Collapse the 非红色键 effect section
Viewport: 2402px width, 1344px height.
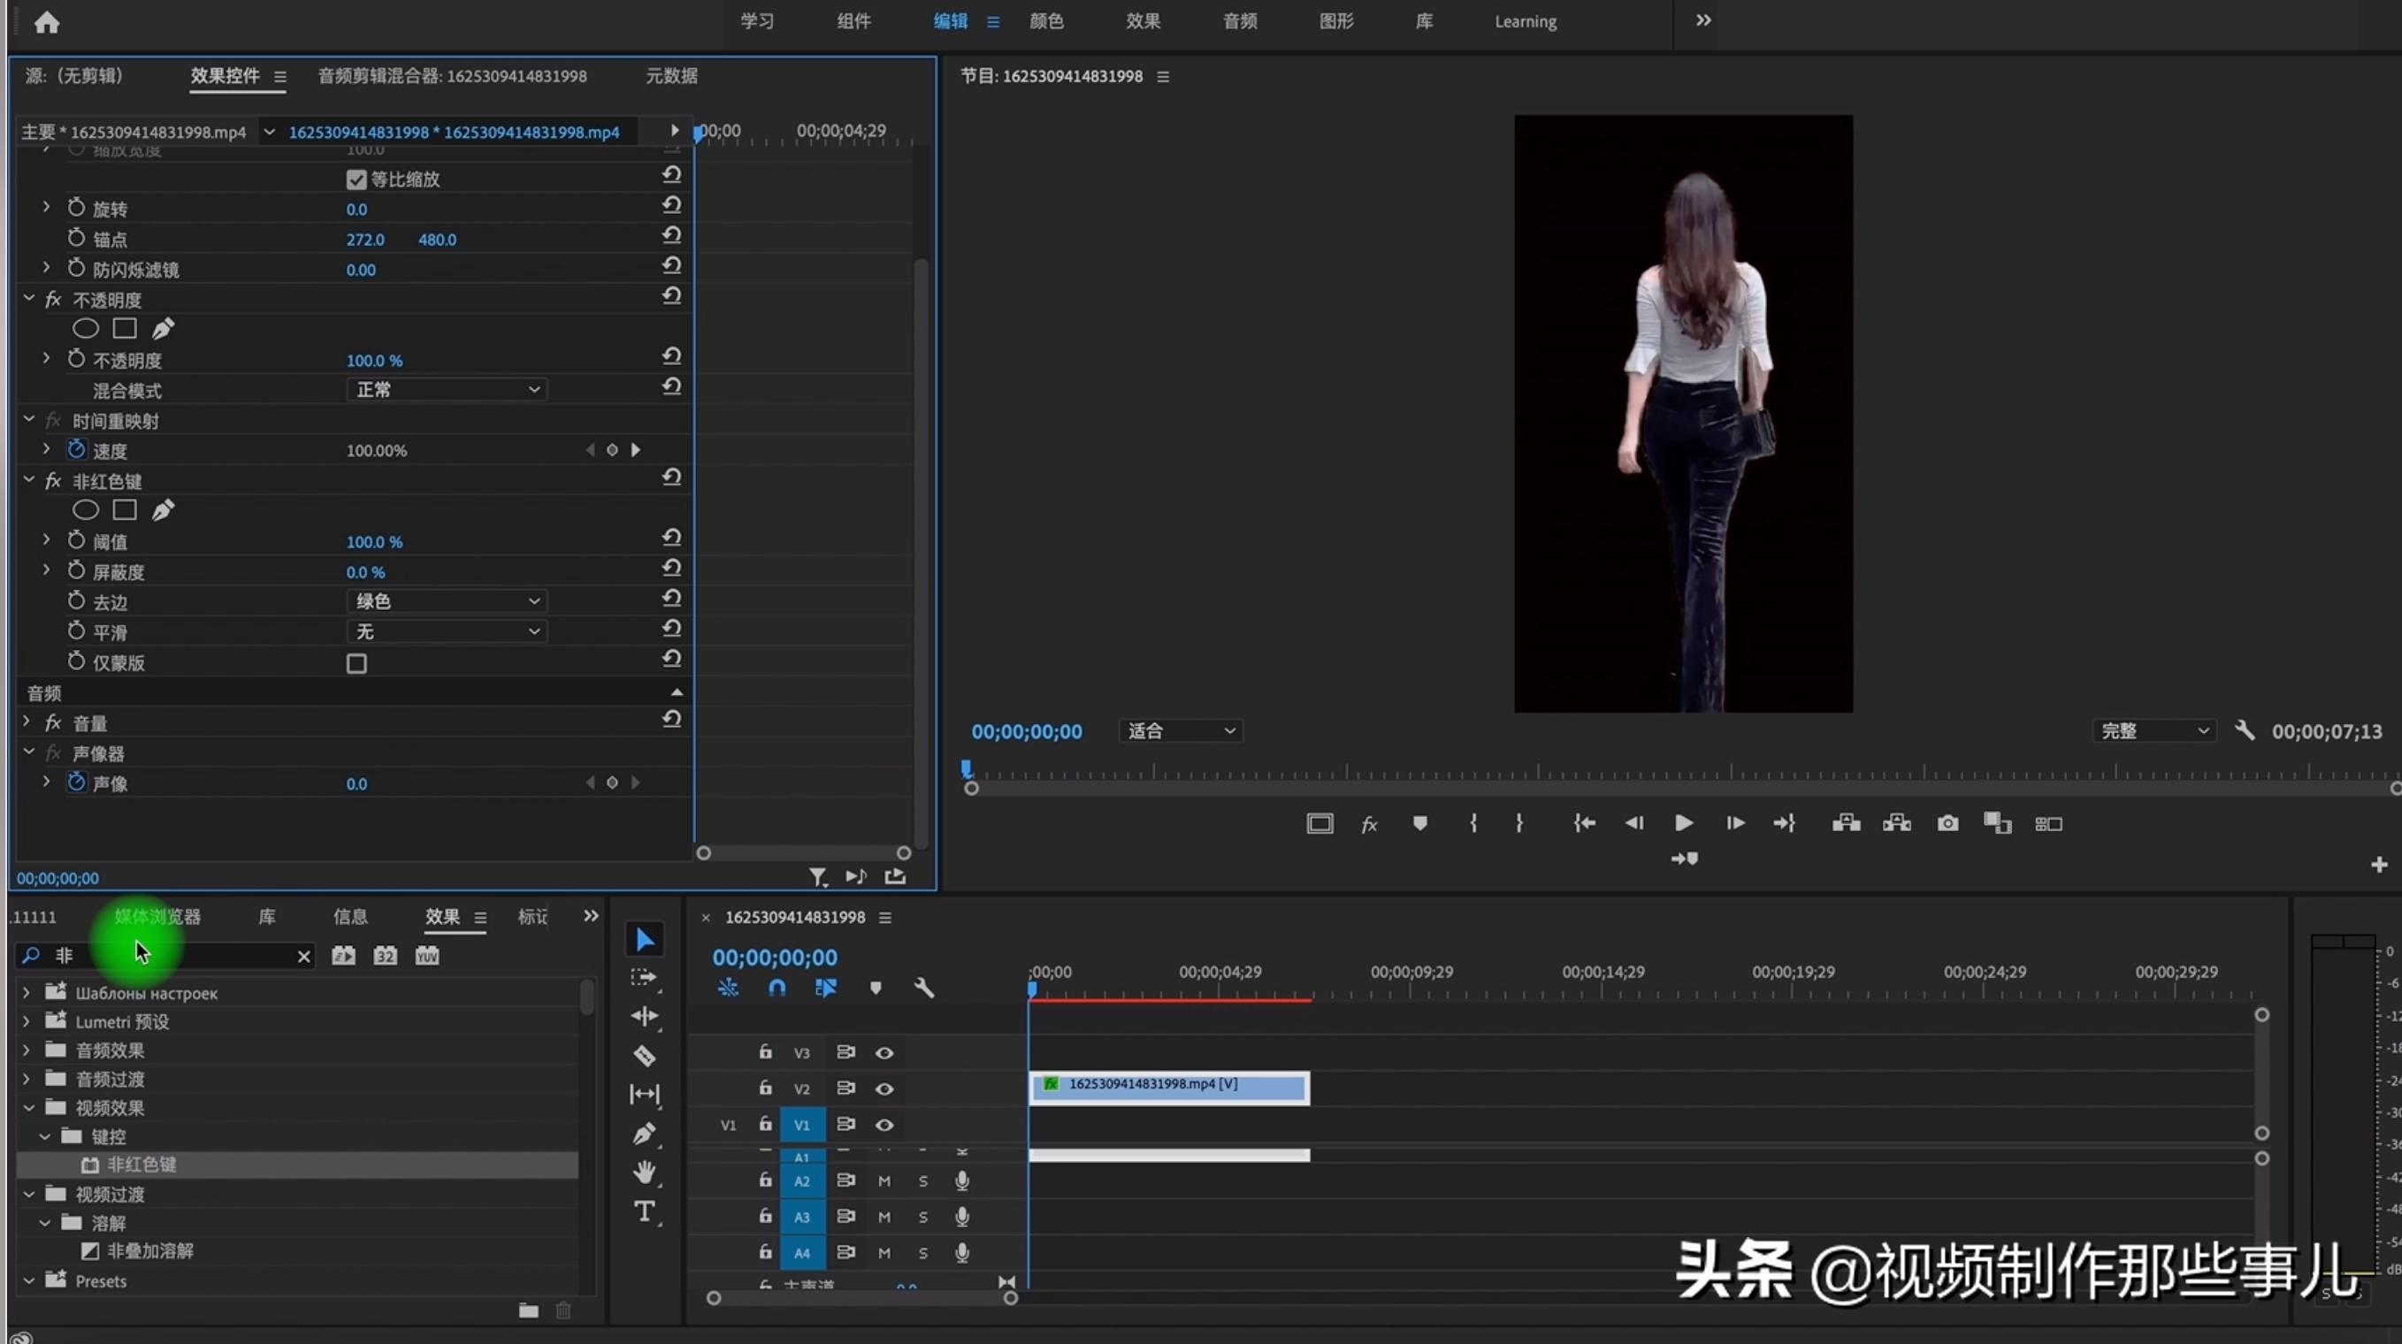tap(28, 481)
